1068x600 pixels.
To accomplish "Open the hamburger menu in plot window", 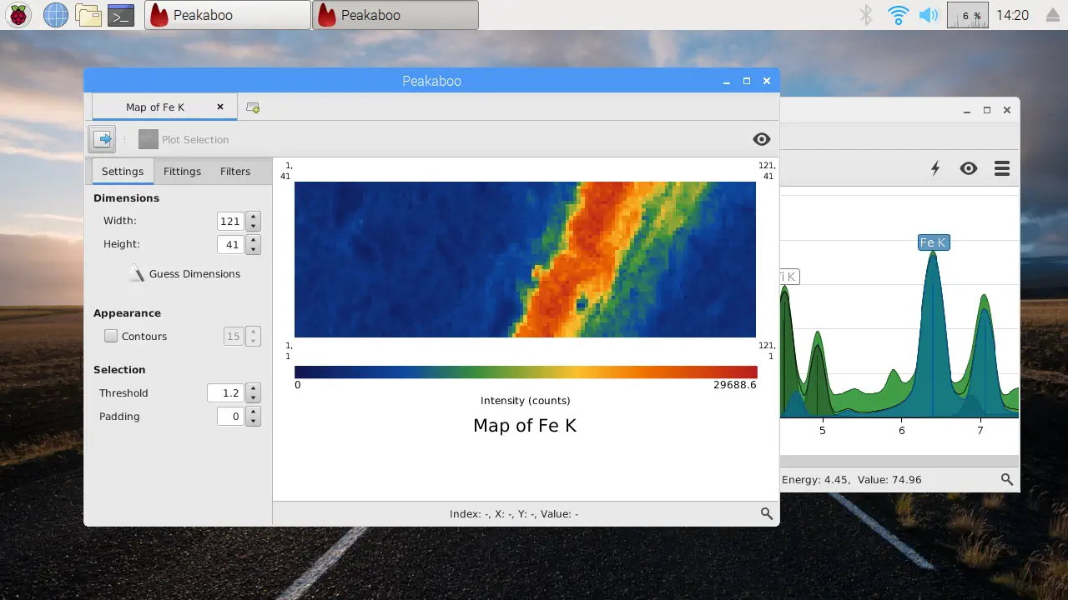I will click(x=1002, y=168).
